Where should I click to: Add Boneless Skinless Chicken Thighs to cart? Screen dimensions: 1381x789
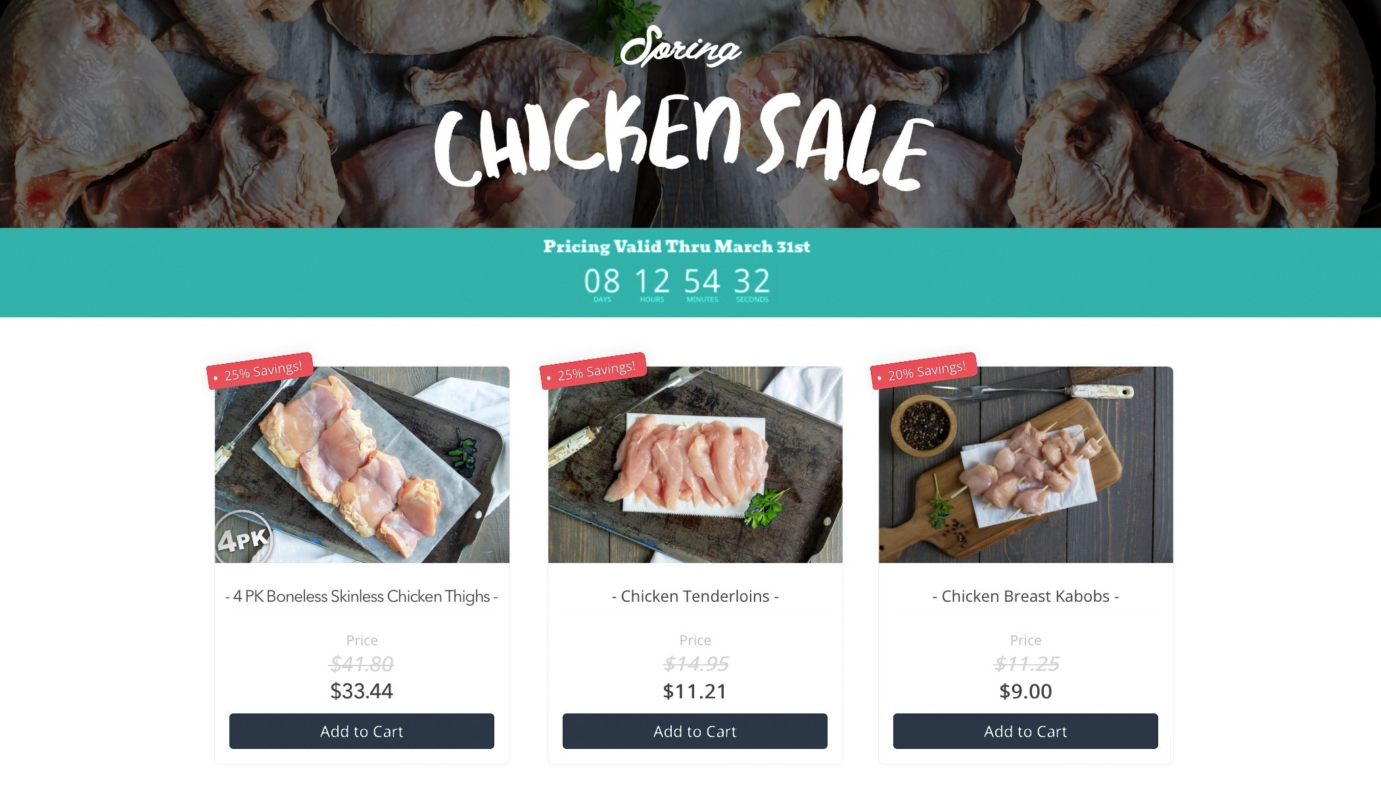362,731
